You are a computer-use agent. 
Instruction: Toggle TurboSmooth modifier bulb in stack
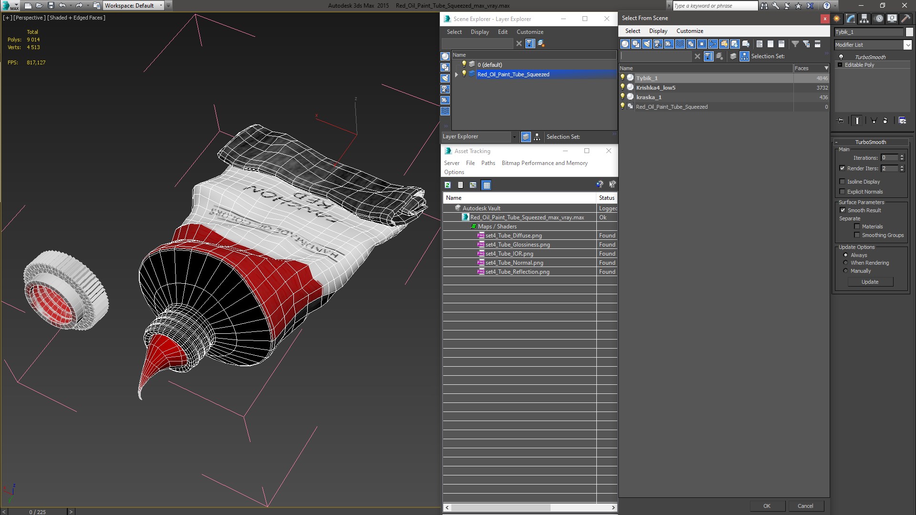(x=841, y=57)
